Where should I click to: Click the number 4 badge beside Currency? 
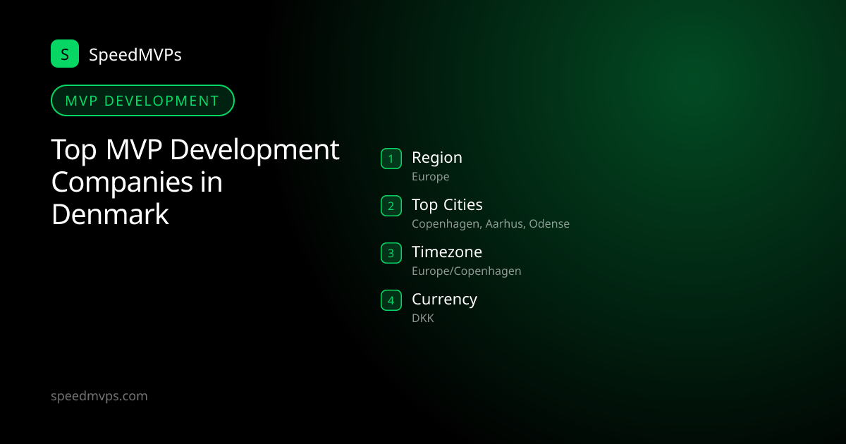391,300
